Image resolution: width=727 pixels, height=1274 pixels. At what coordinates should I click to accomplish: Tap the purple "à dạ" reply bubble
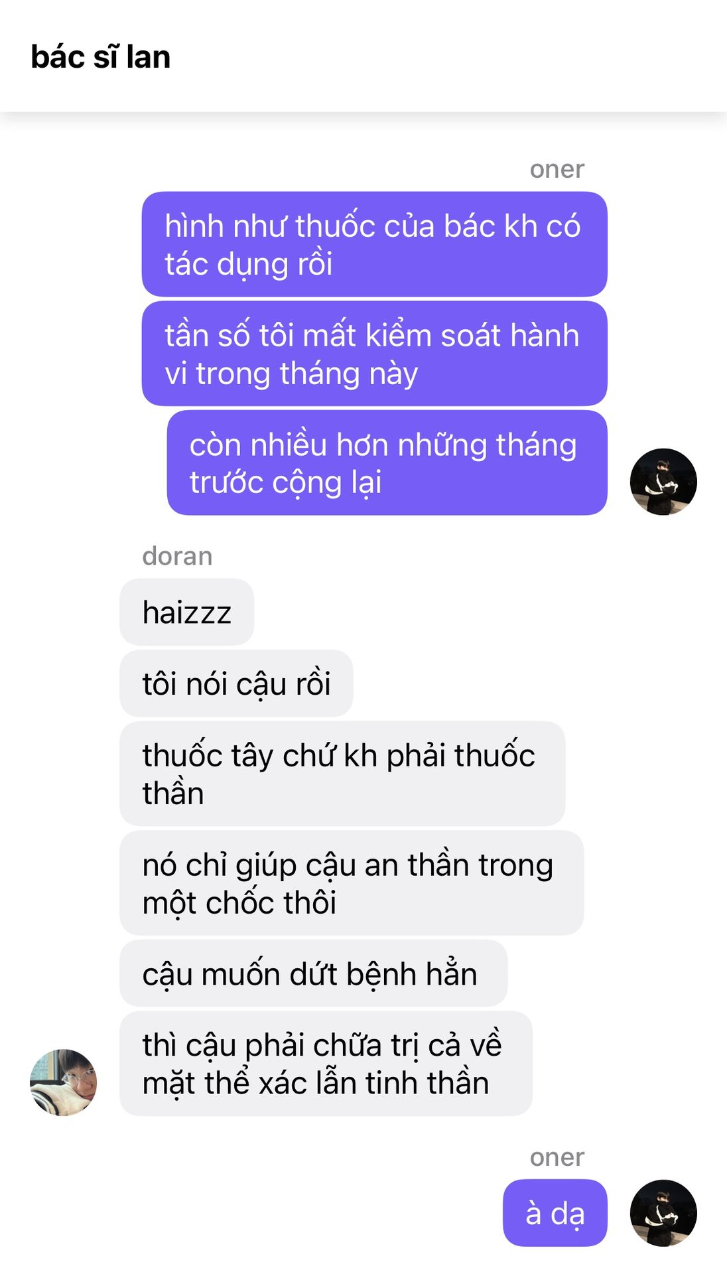click(x=555, y=1213)
